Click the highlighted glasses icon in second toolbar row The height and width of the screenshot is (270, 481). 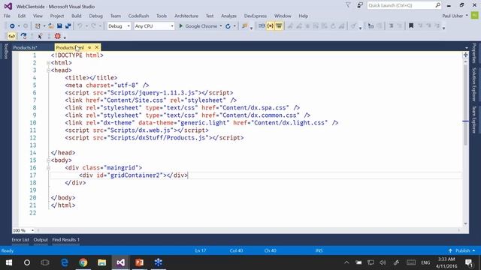tap(12, 36)
